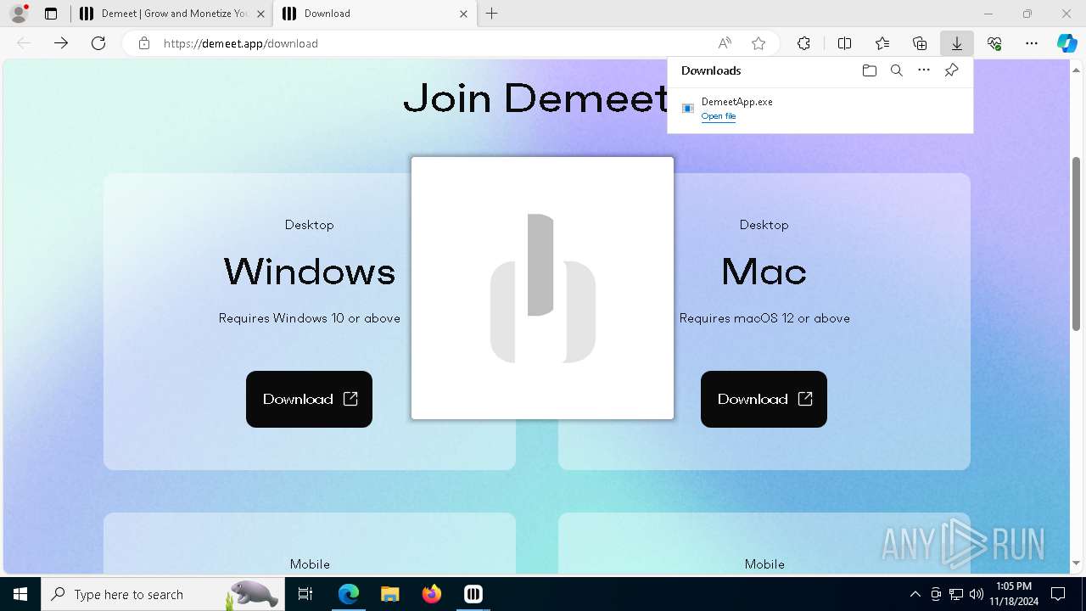Open Firefox from the taskbar

(431, 594)
